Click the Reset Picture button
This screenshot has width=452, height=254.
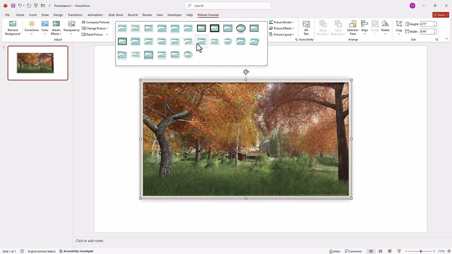click(x=92, y=35)
